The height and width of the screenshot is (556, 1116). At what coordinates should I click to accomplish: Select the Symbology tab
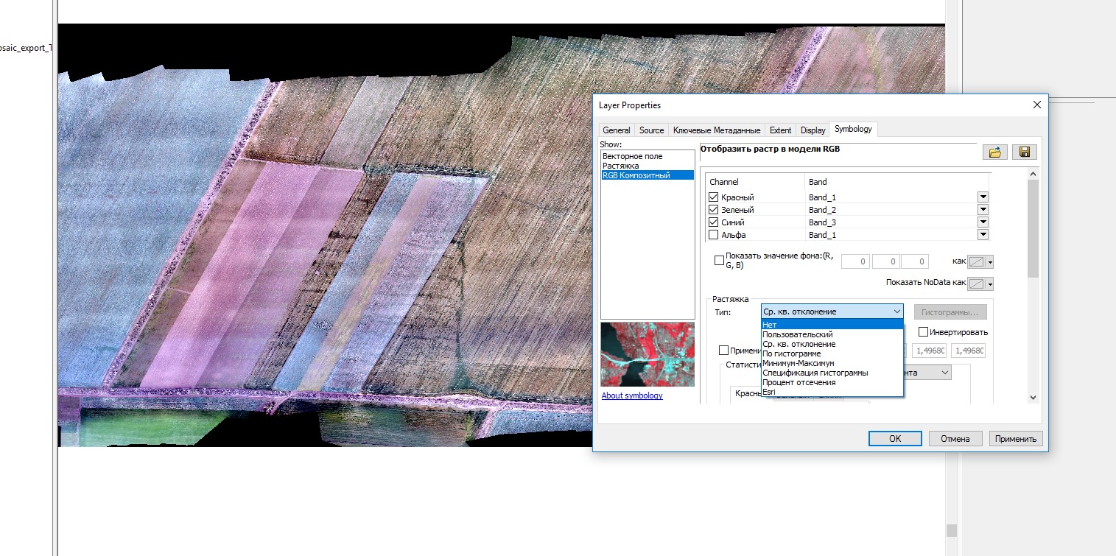pos(853,129)
